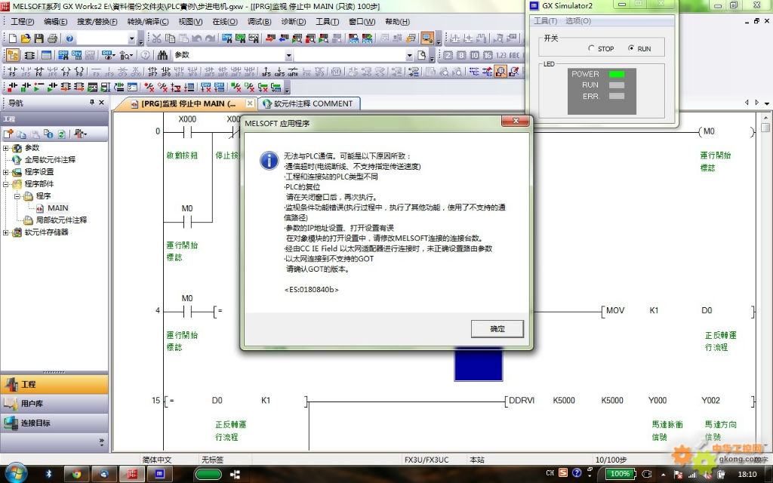Open 工具(T) menu in GX Simulator2
Screen dimensions: 773x483
pos(545,20)
